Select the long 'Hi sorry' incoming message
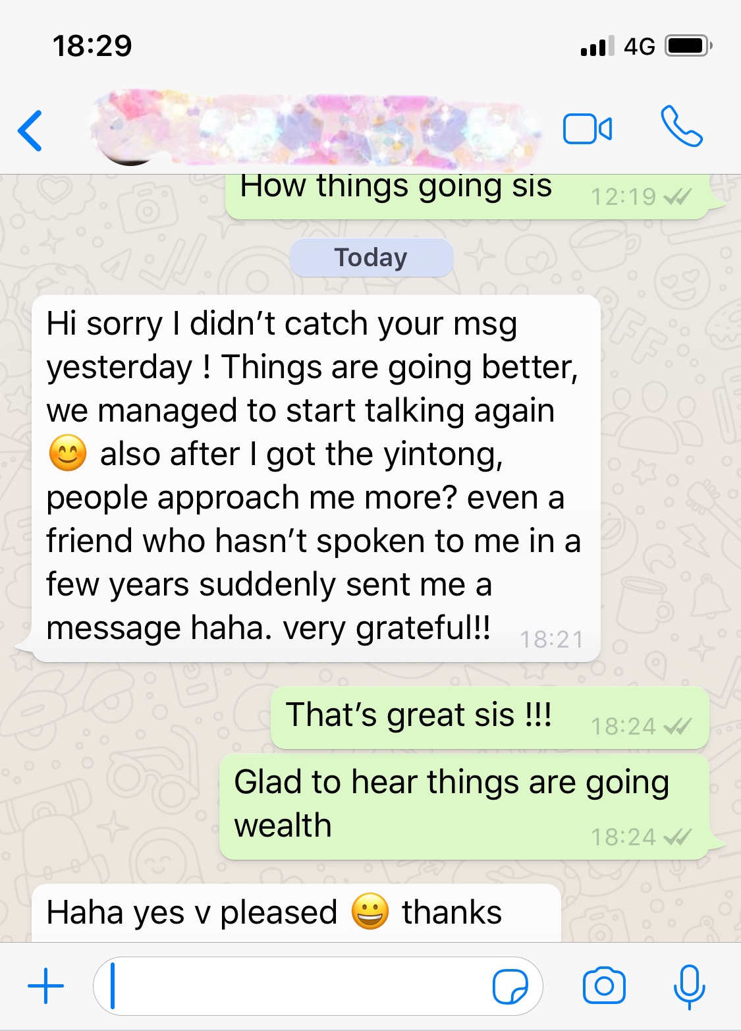Viewport: 741px width, 1031px height. tap(316, 478)
